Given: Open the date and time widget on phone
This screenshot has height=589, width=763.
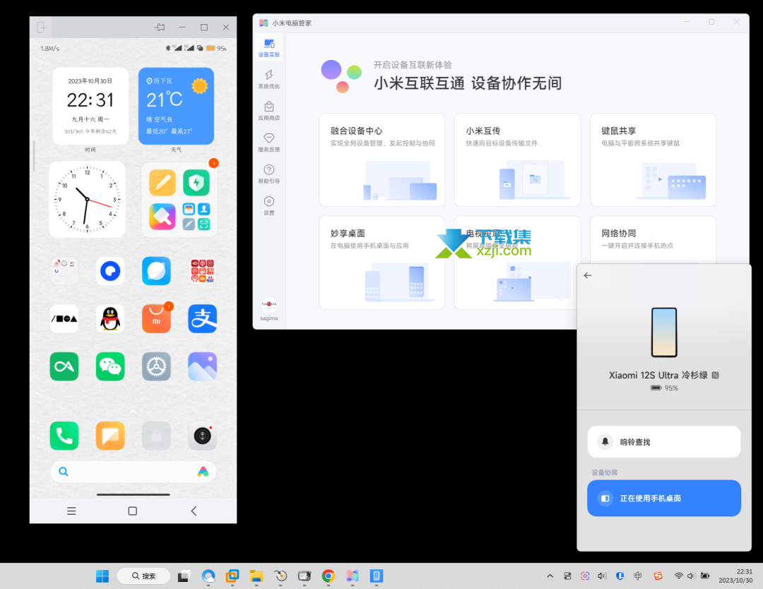Looking at the screenshot, I should [90, 106].
